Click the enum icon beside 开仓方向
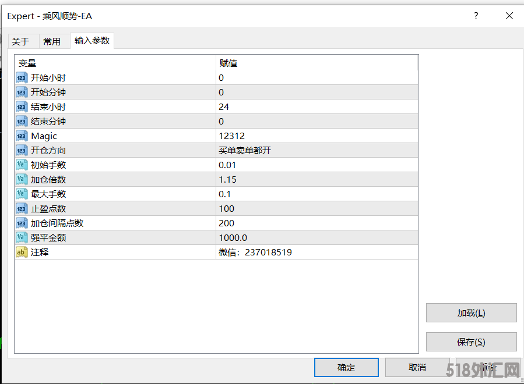The height and width of the screenshot is (384, 524). point(22,151)
